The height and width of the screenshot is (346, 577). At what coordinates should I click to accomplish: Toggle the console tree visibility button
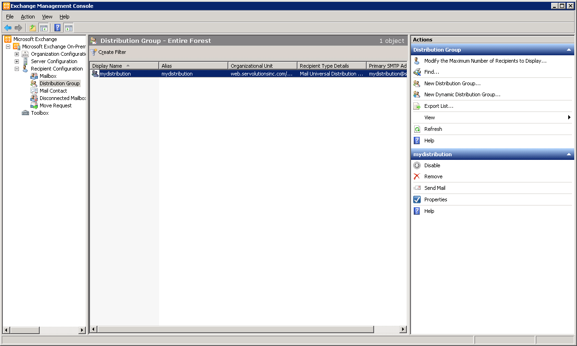coord(43,28)
